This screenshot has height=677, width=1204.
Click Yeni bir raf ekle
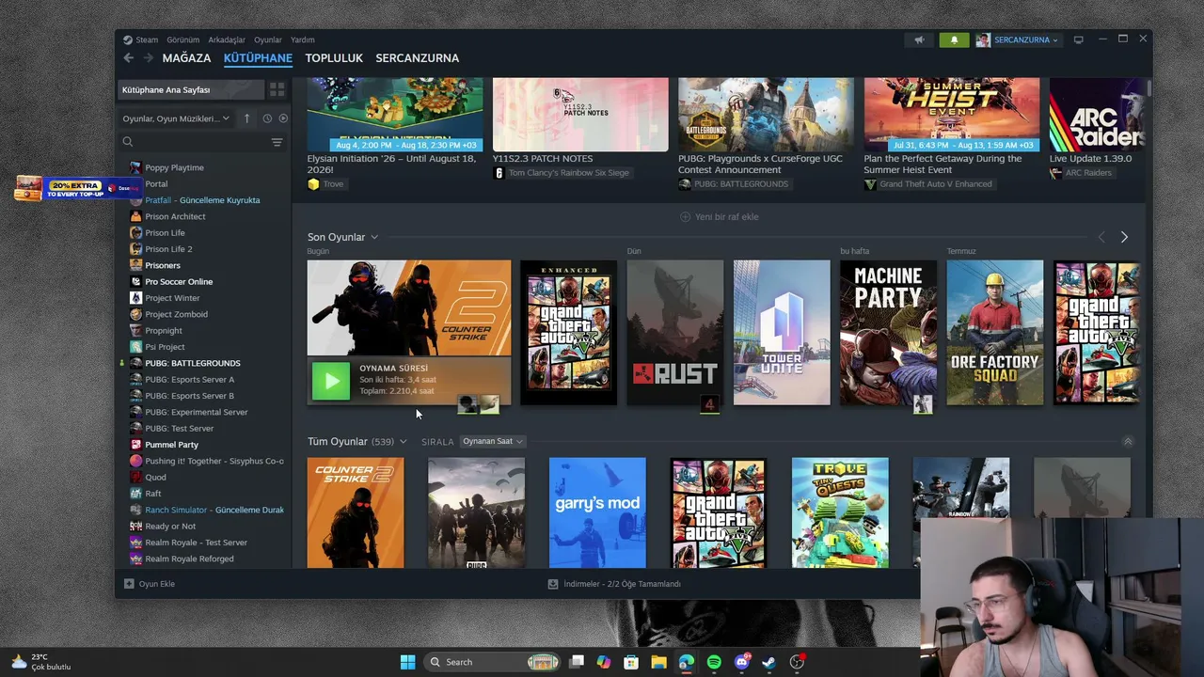pos(720,217)
